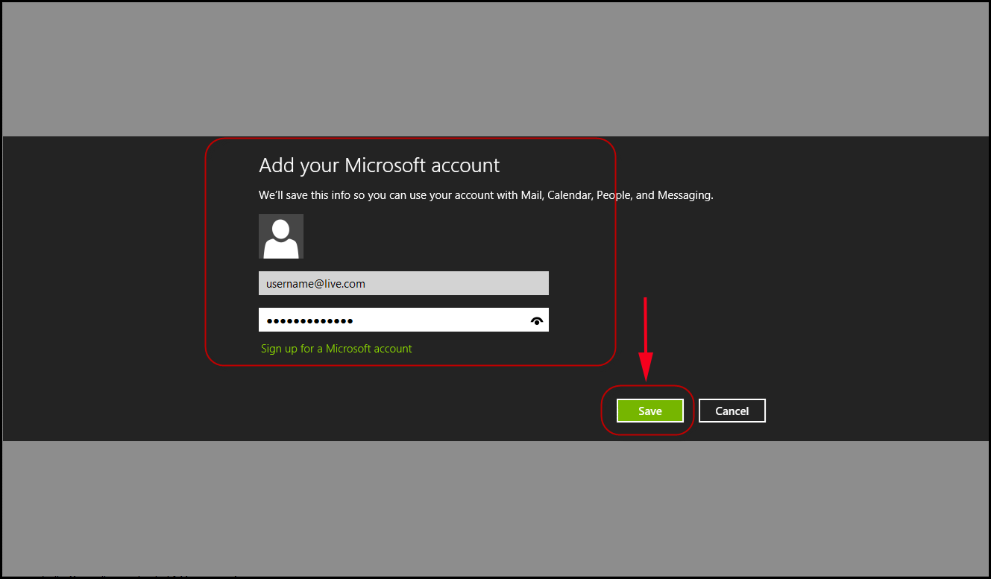Click 'live.com' portion of the email address

344,284
